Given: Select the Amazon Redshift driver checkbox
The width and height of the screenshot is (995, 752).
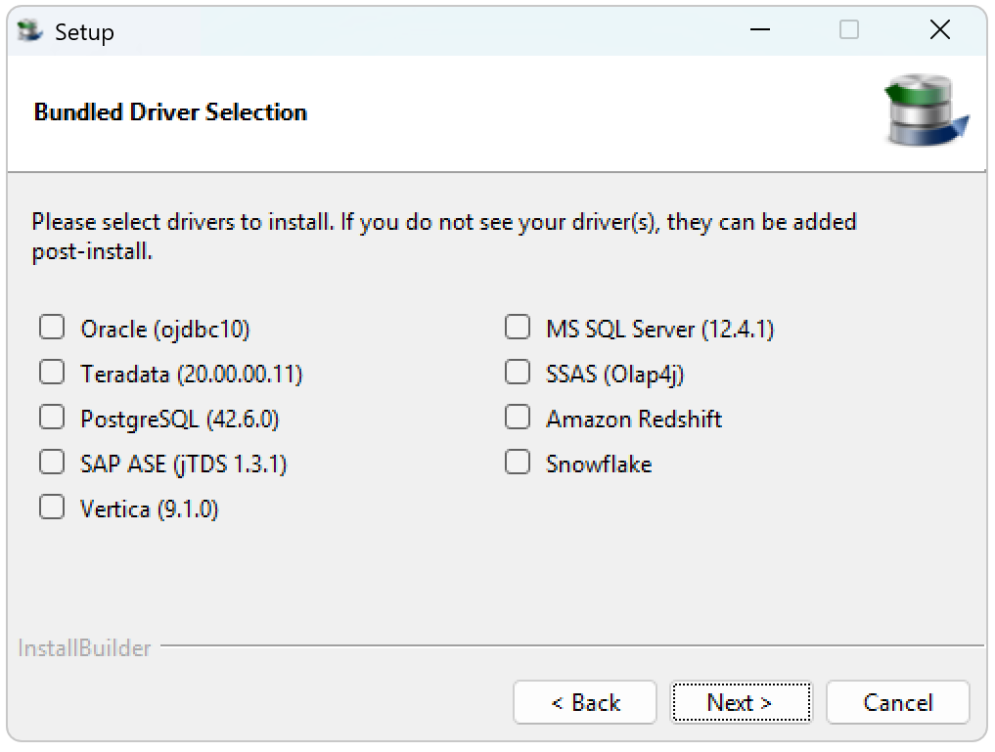Looking at the screenshot, I should click(x=518, y=418).
